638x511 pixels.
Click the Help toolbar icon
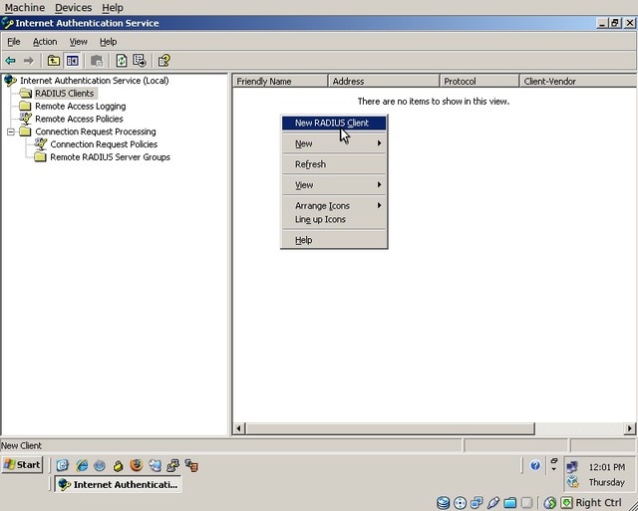coord(163,61)
